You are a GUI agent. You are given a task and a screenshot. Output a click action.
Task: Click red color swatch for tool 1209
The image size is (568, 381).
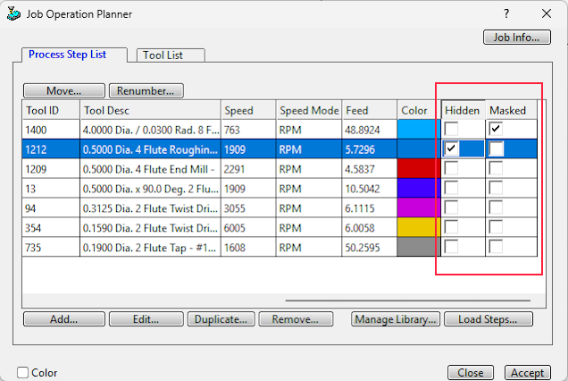pos(419,168)
